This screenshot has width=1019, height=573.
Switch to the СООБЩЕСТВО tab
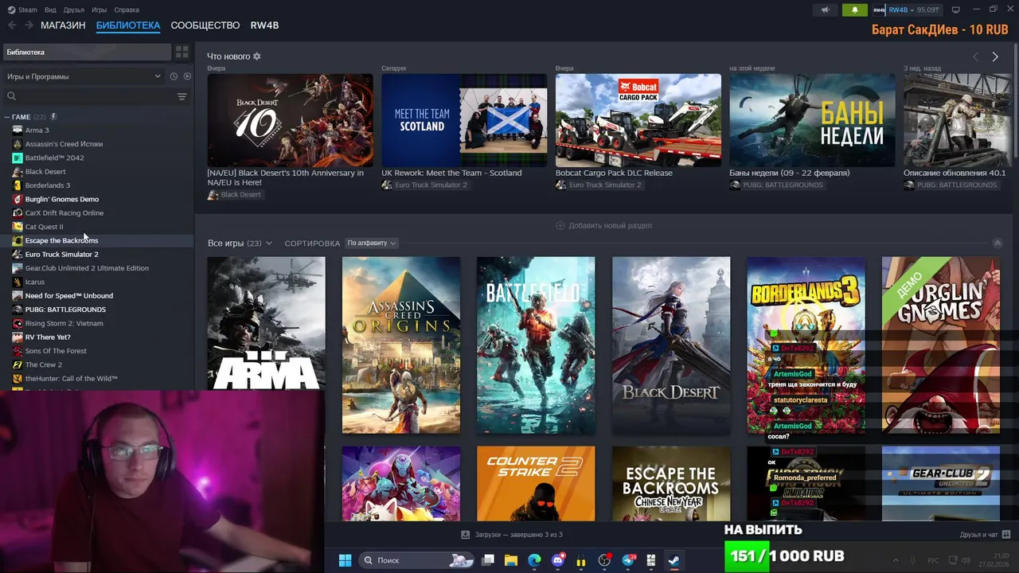tap(205, 25)
